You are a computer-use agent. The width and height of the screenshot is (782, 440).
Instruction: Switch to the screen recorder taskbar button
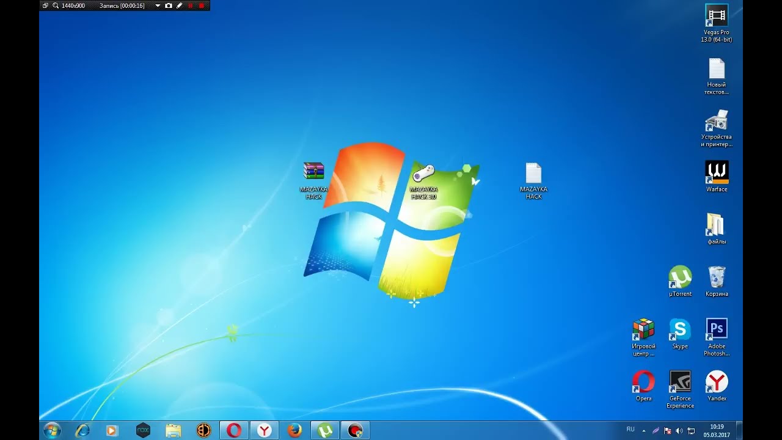[355, 430]
